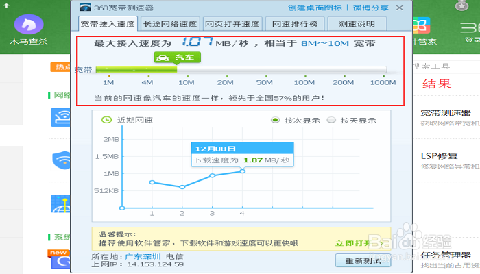Click the star medal icon at top right

coord(461,5)
